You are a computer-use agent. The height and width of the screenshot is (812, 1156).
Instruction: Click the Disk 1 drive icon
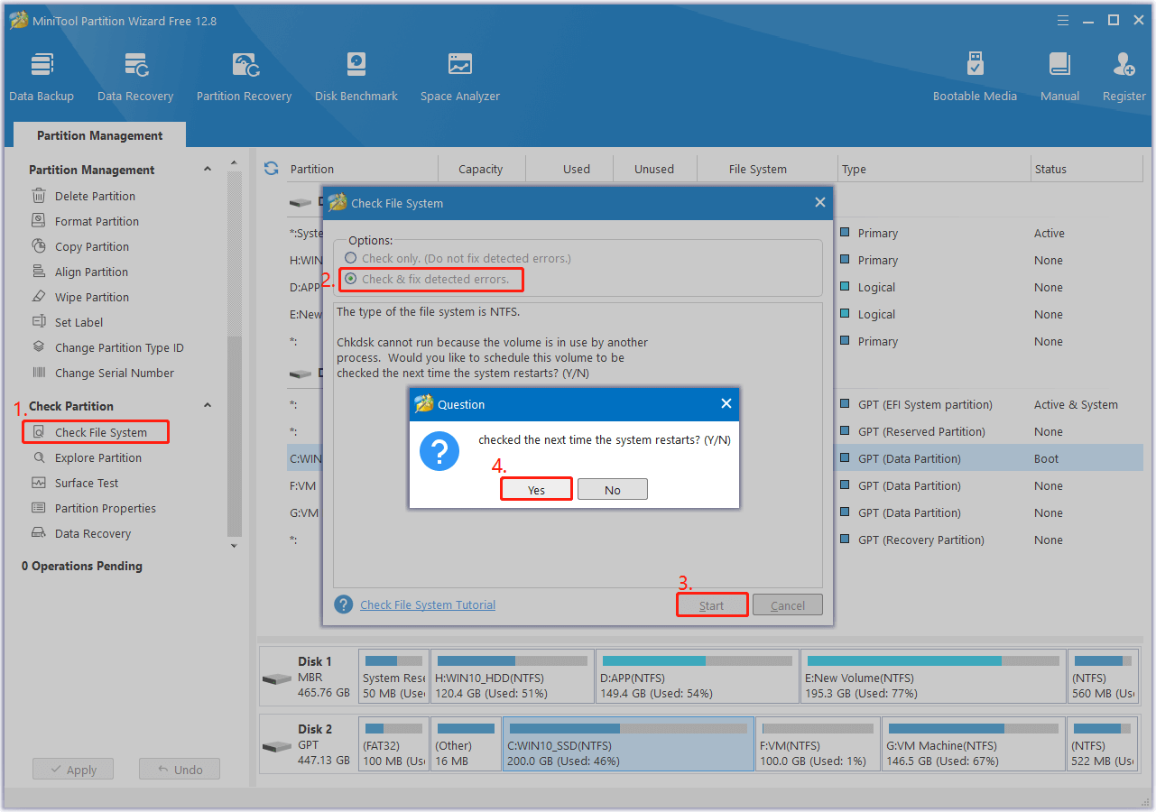point(277,678)
